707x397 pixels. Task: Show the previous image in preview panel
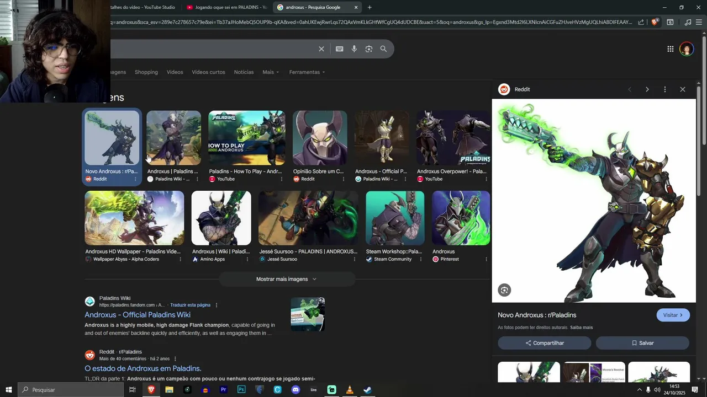pos(630,89)
